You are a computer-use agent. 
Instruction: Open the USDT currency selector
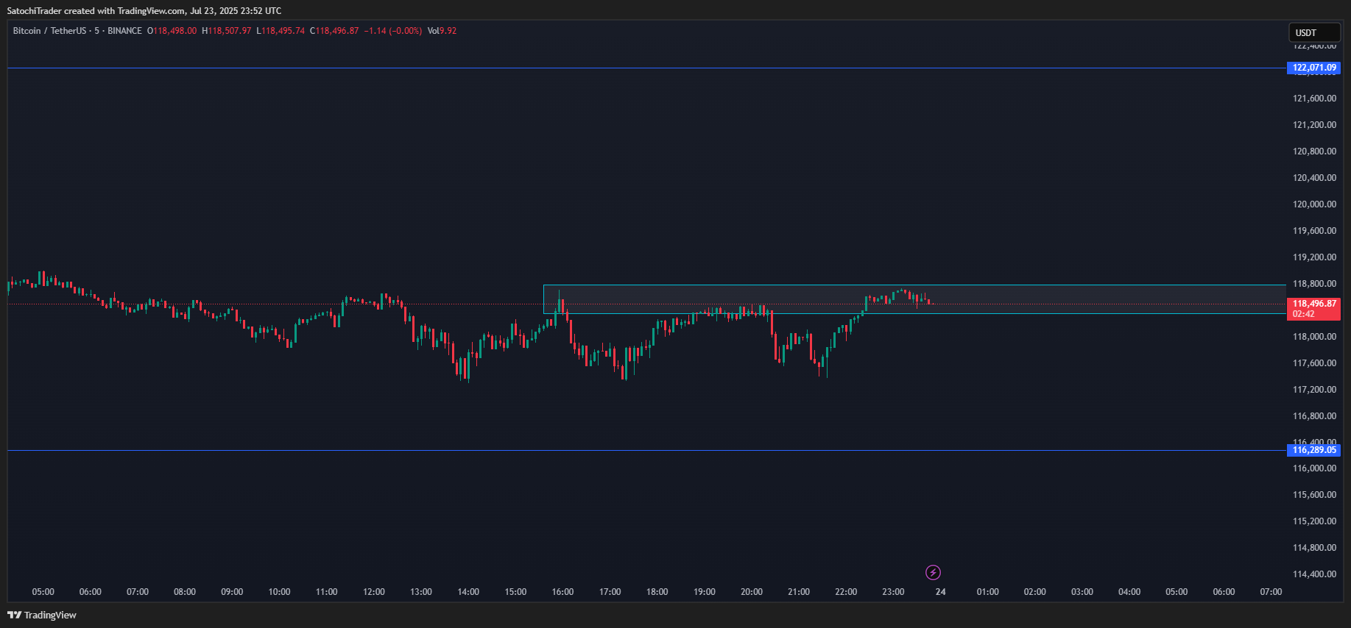(x=1314, y=32)
